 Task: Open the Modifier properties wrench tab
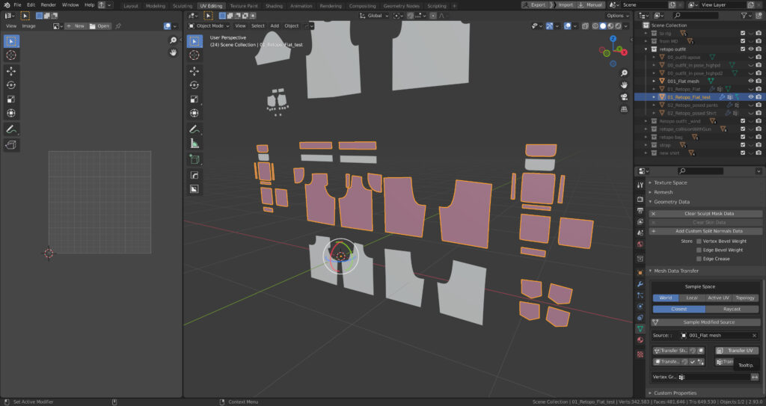640,285
